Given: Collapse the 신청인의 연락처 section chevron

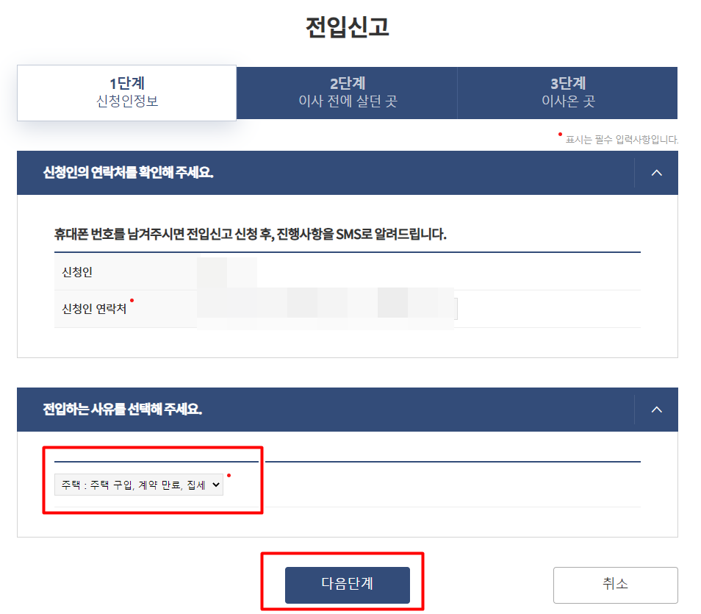Looking at the screenshot, I should (x=656, y=173).
